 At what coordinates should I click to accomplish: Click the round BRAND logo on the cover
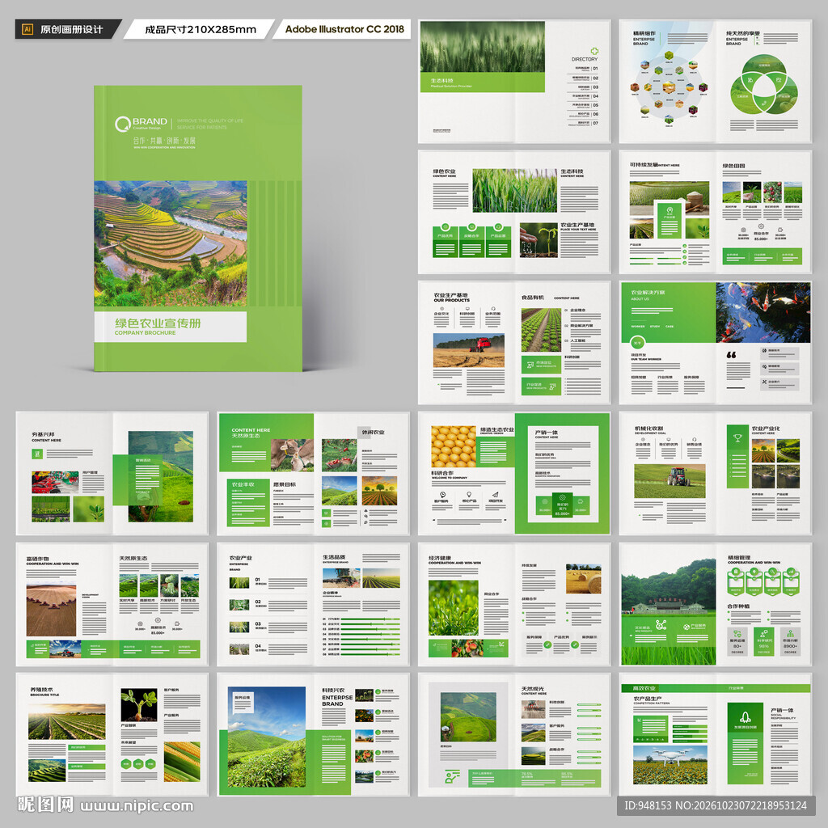123,124
